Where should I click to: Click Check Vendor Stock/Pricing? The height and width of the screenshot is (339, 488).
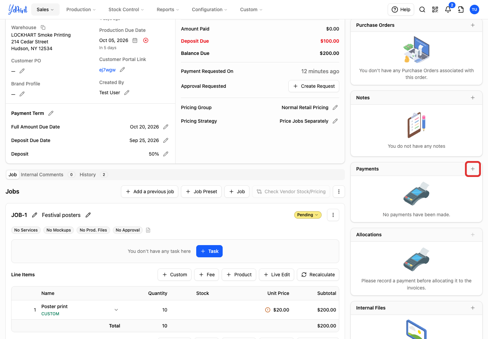coord(291,192)
